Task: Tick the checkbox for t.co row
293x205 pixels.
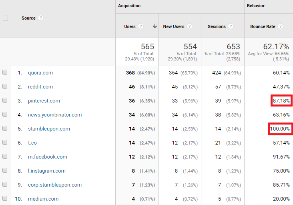Action: (5, 142)
